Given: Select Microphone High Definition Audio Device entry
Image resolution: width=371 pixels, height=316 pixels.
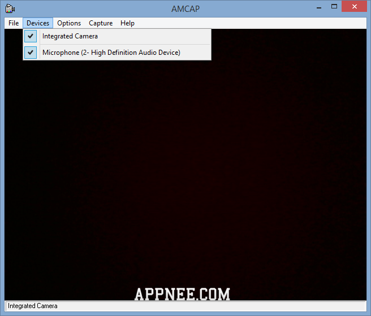Looking at the screenshot, I should (117, 53).
